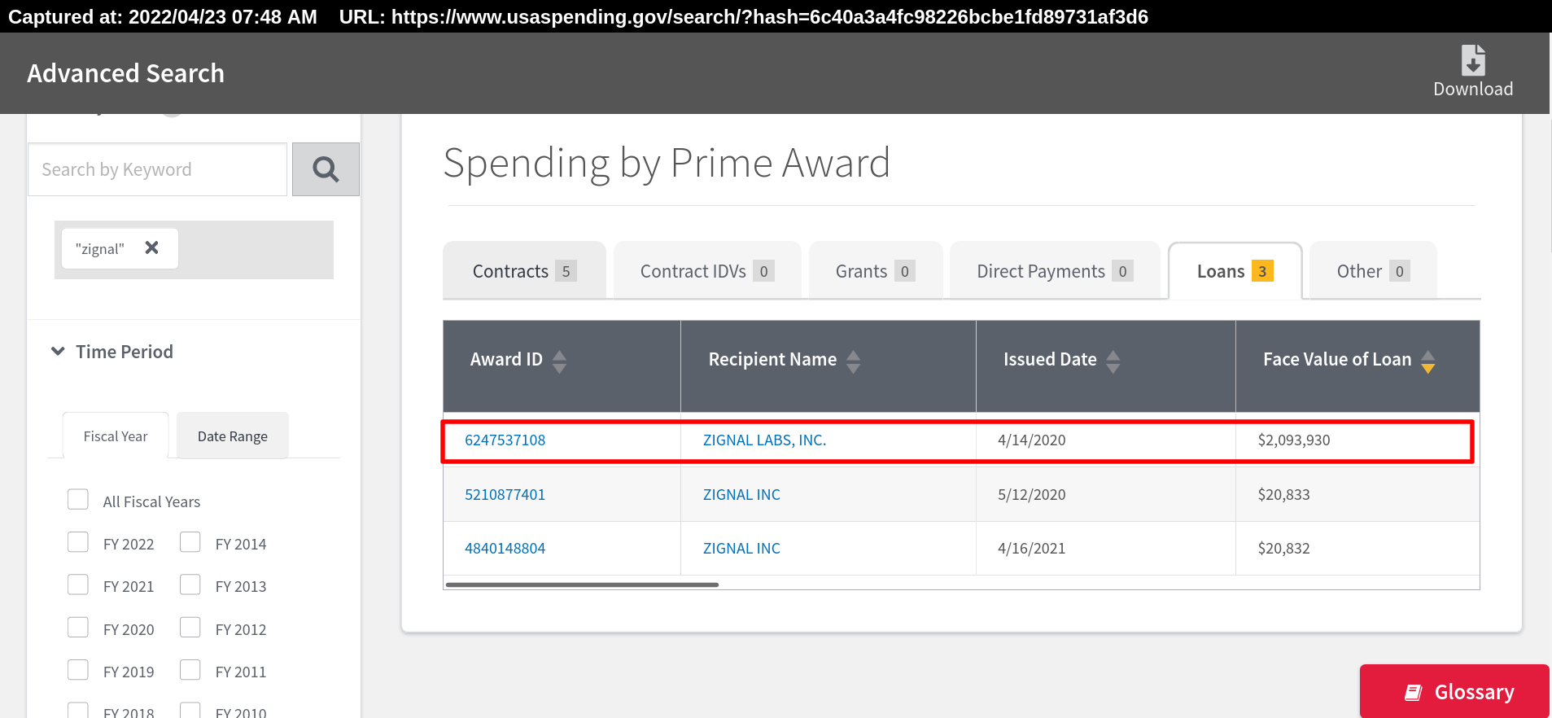Viewport: 1552px width, 718px height.
Task: Open ZIGNAL LABS, INC. recipient link
Action: 764,440
